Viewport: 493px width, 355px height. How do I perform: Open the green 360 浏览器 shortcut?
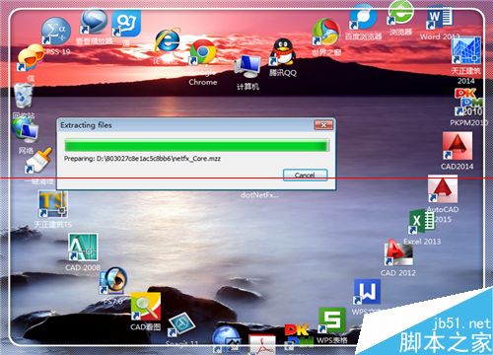pos(400,13)
